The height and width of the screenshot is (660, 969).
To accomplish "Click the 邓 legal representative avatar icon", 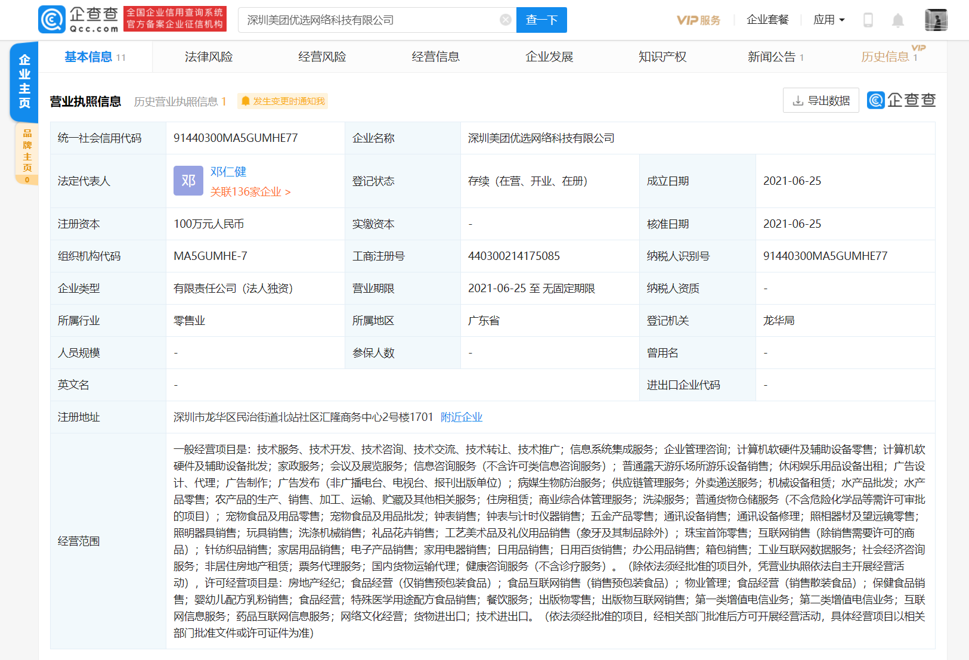I will click(x=188, y=181).
